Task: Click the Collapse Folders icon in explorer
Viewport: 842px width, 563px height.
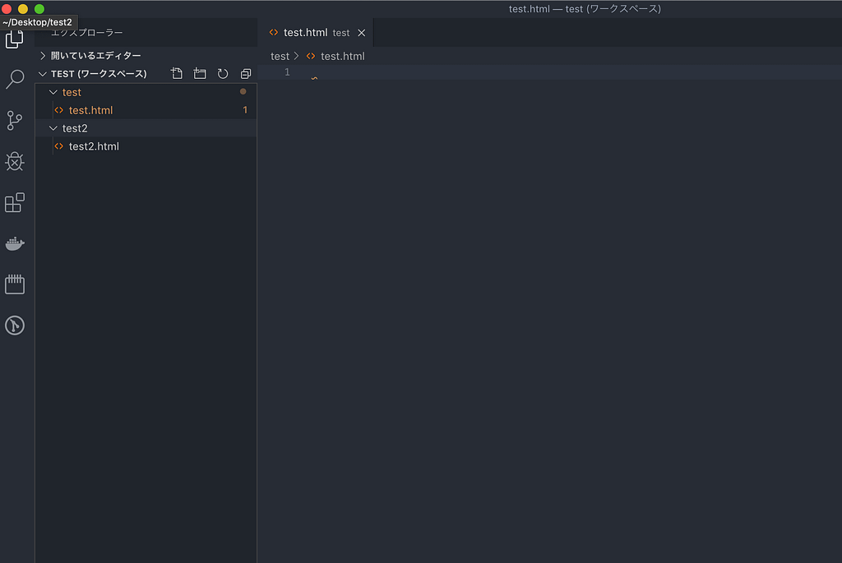Action: 245,73
